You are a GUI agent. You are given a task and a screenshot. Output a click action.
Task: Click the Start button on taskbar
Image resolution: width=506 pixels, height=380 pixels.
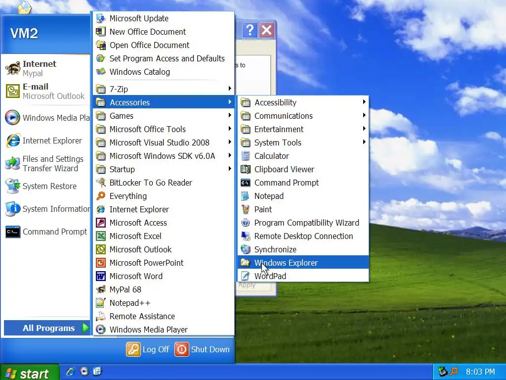tap(30, 372)
